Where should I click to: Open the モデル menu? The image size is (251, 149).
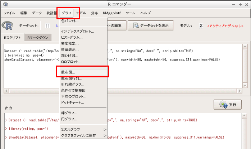click(x=81, y=13)
